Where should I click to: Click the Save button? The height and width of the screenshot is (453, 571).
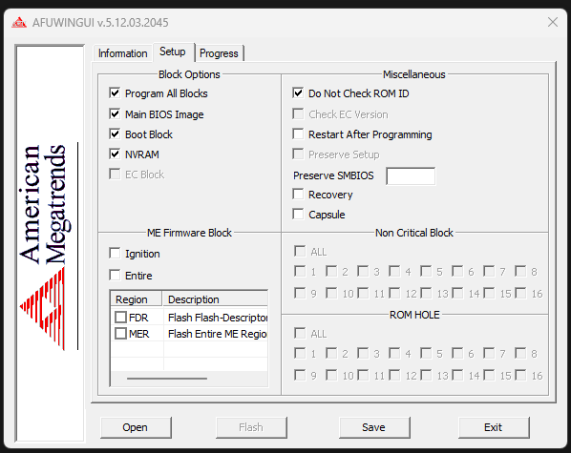[x=374, y=427]
